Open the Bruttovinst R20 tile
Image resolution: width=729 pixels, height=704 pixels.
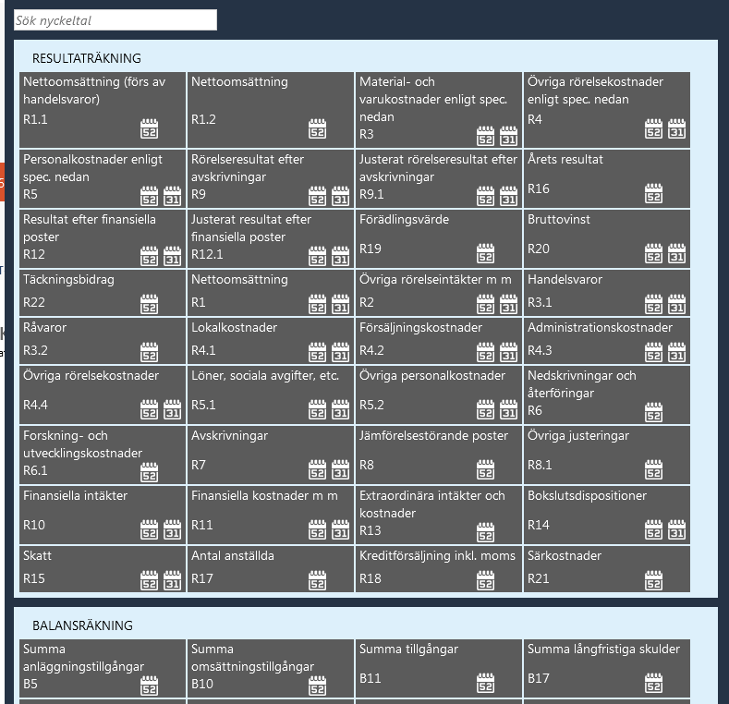607,238
